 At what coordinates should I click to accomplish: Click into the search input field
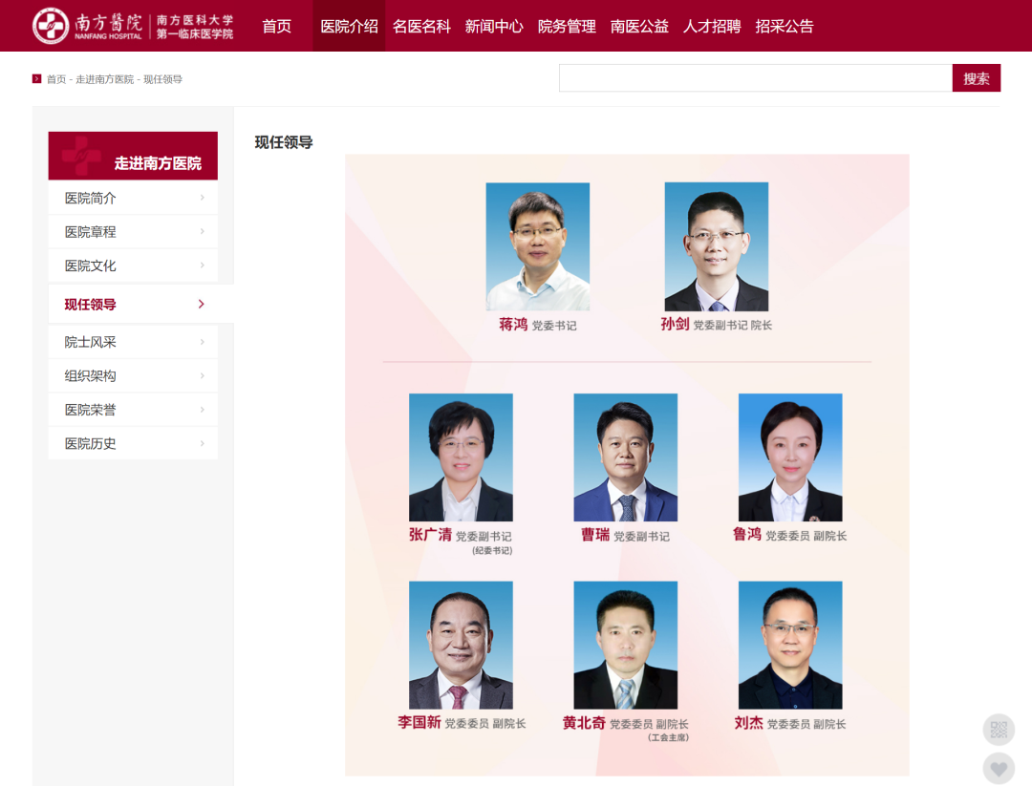pyautogui.click(x=756, y=78)
